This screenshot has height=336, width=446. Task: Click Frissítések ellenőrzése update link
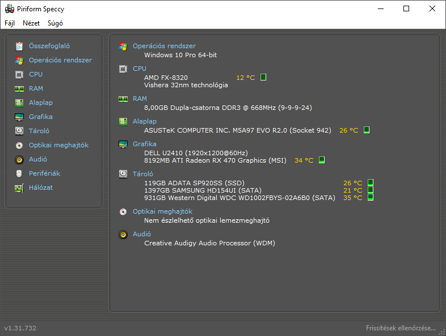tap(401, 328)
